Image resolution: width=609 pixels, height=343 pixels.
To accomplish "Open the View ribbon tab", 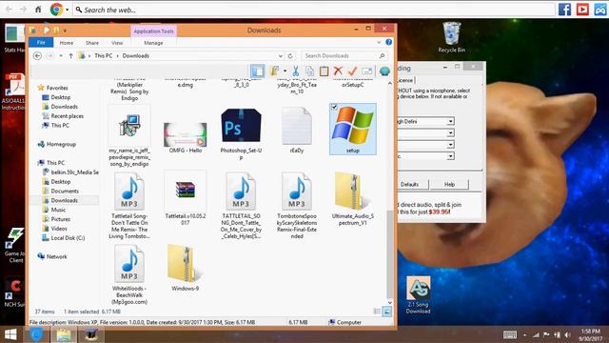I will pos(117,43).
